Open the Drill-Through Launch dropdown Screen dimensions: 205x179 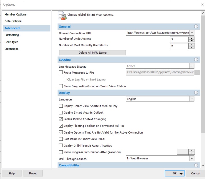(191, 159)
